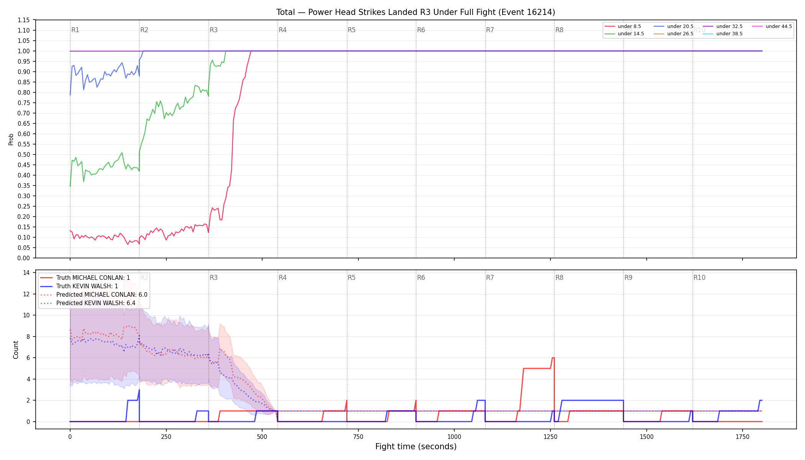Select the 'under 14.5' legend label
This screenshot has height=460, width=805.
point(631,34)
